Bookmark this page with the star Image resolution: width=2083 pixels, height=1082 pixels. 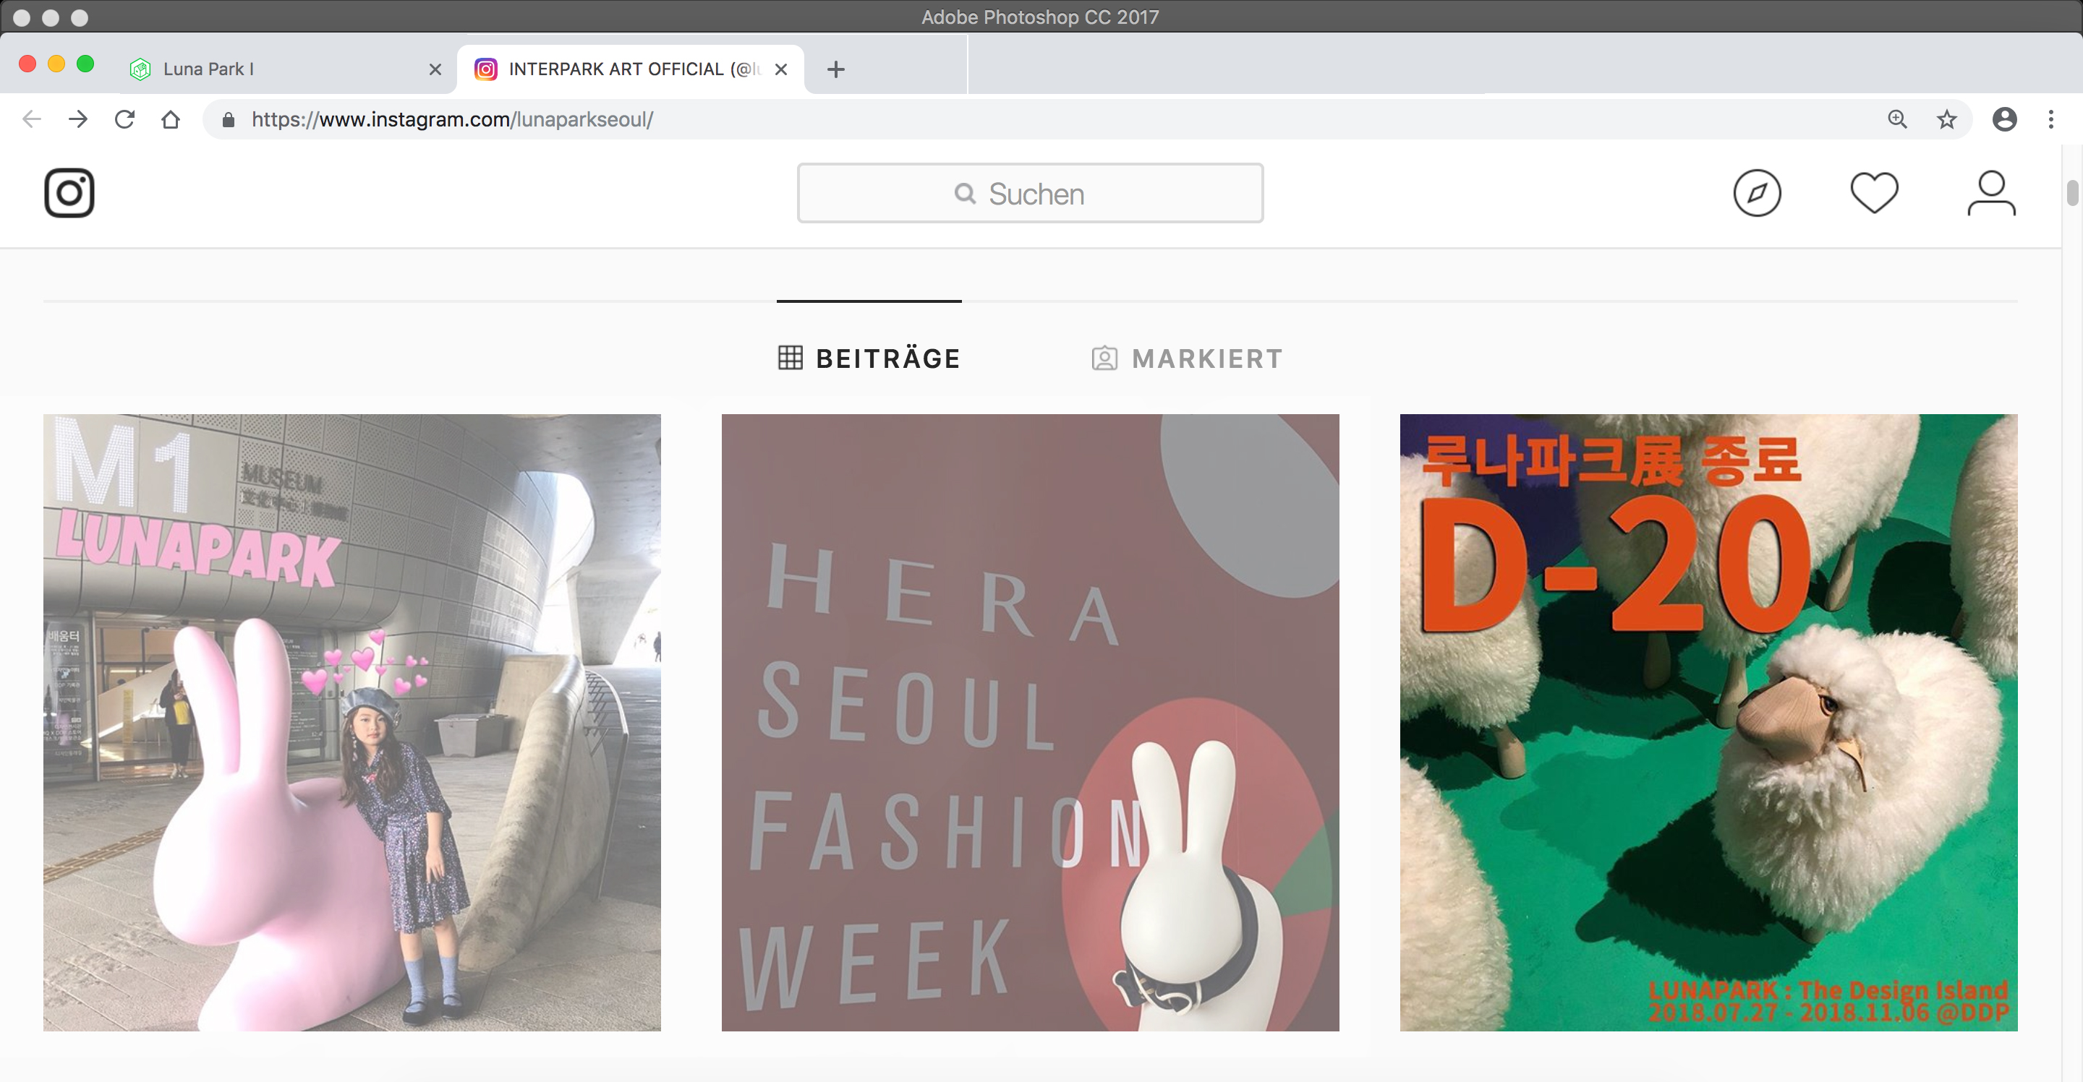pos(1946,119)
